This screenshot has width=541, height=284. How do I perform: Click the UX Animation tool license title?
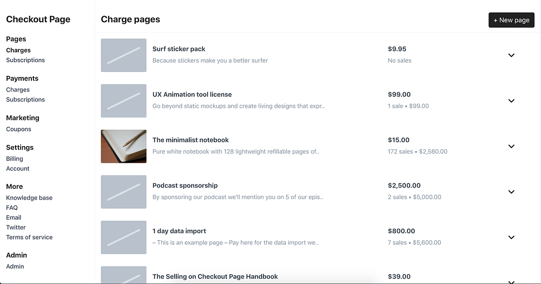[192, 95]
